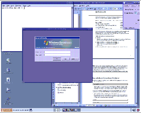141x113 pixels.
Task: Open the zoom tool dropdown arrow in Reader
Action: (101, 9)
